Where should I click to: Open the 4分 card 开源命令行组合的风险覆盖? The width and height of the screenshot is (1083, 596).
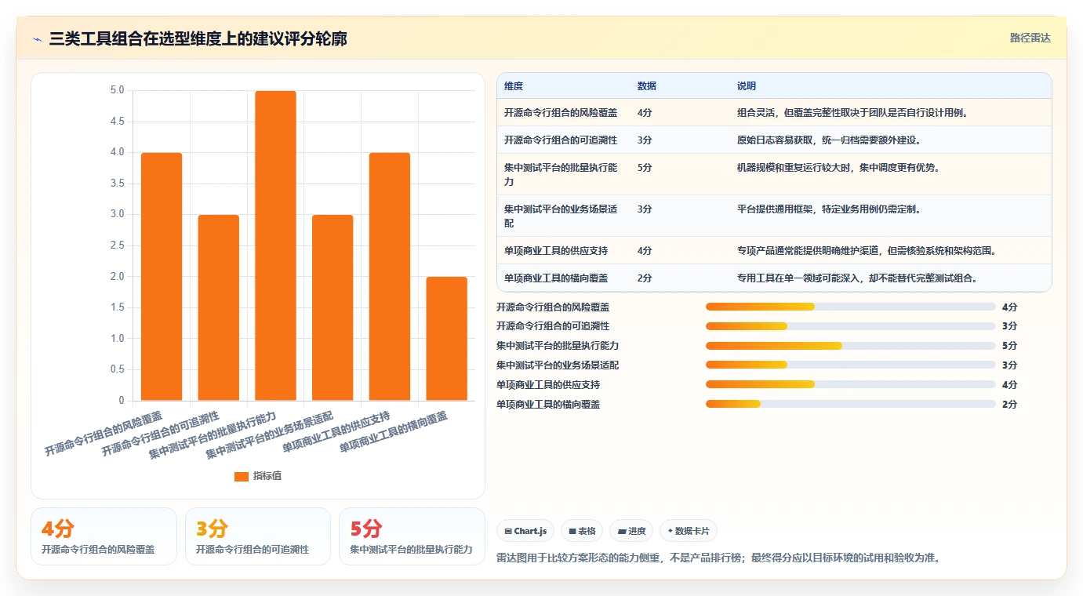[x=104, y=536]
